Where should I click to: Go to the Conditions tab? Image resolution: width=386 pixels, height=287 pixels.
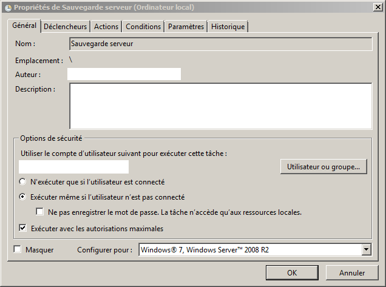pos(143,27)
